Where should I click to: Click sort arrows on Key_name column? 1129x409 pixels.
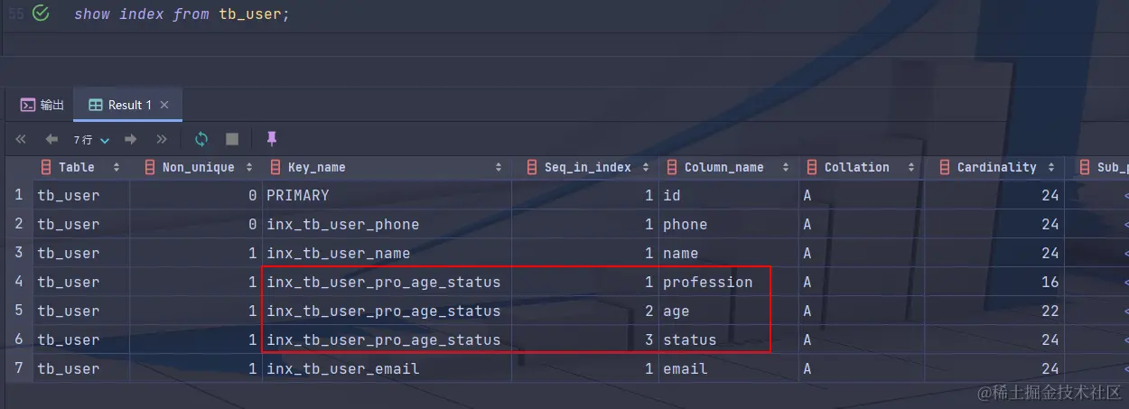tap(499, 167)
